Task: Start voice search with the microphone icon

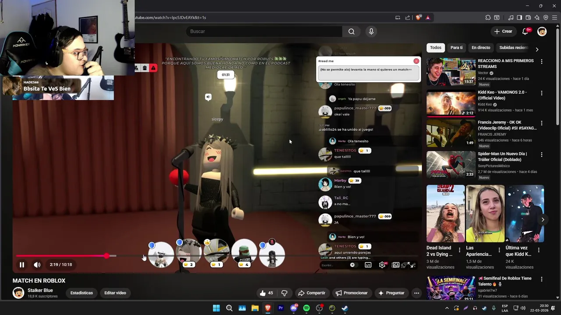Action: 371,31
